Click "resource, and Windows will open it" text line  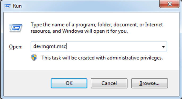[79, 31]
